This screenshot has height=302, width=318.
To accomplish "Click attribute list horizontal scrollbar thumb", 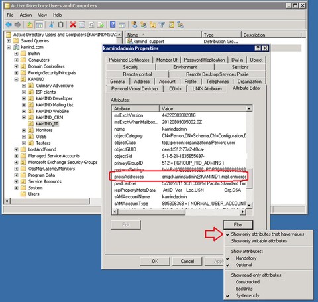I will [152, 212].
